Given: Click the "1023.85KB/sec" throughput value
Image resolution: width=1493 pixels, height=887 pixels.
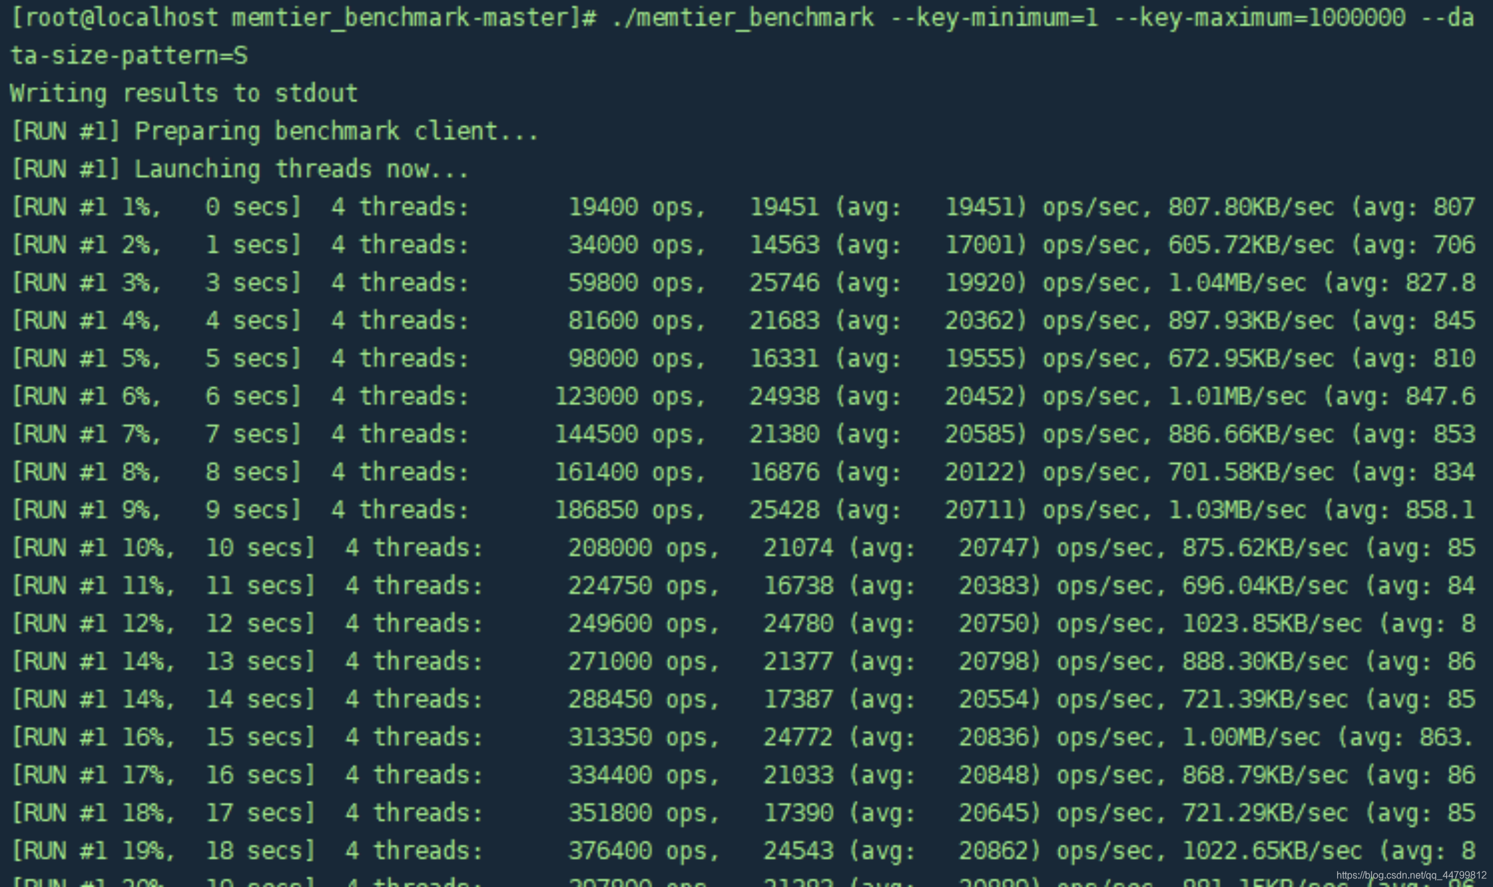Looking at the screenshot, I should click(x=1272, y=624).
